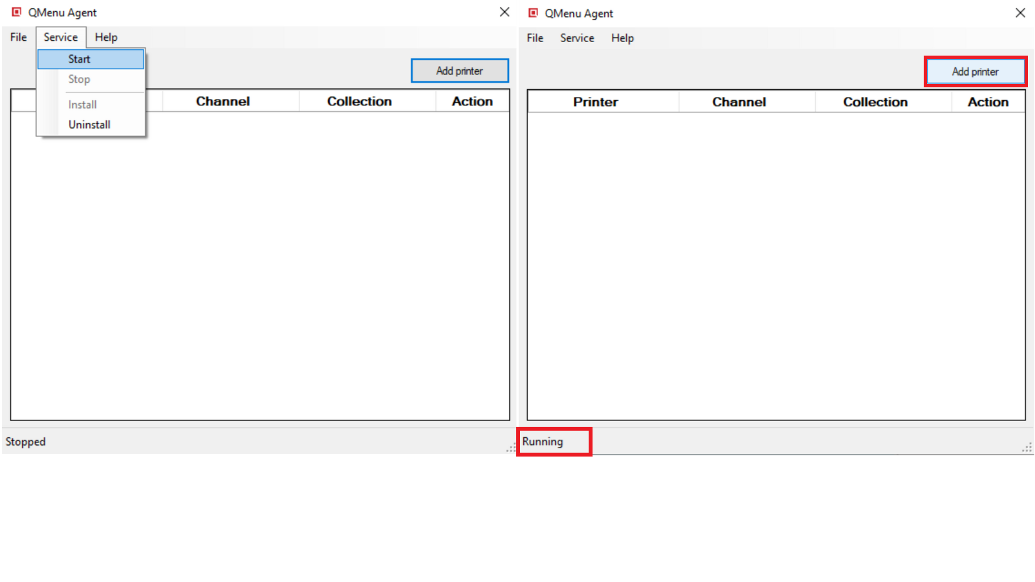This screenshot has width=1035, height=582.
Task: Click the Running status text
Action: tap(543, 442)
